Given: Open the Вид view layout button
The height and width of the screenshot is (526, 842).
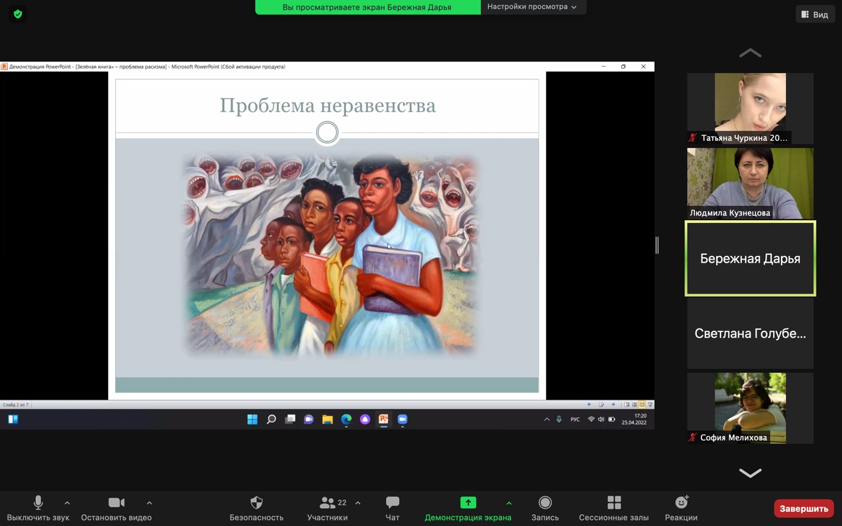Looking at the screenshot, I should click(x=815, y=14).
